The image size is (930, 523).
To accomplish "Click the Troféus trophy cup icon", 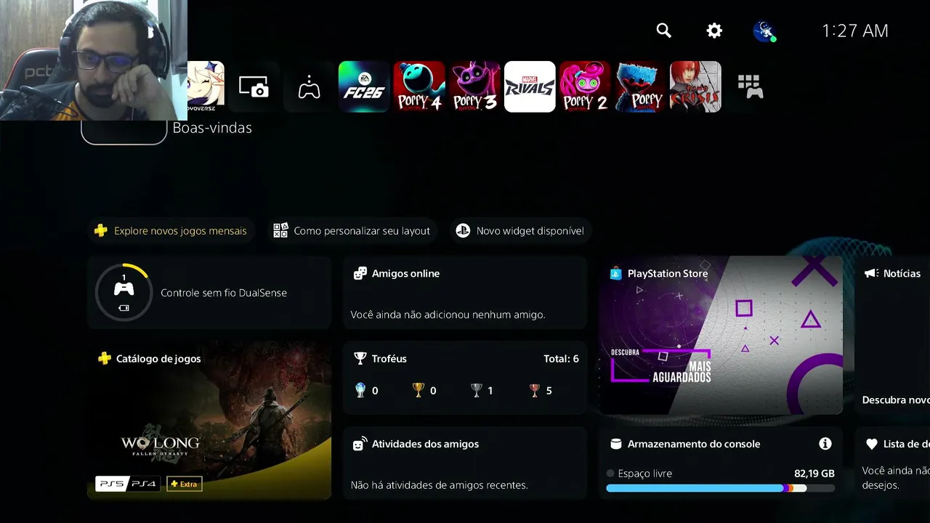I will tap(360, 359).
